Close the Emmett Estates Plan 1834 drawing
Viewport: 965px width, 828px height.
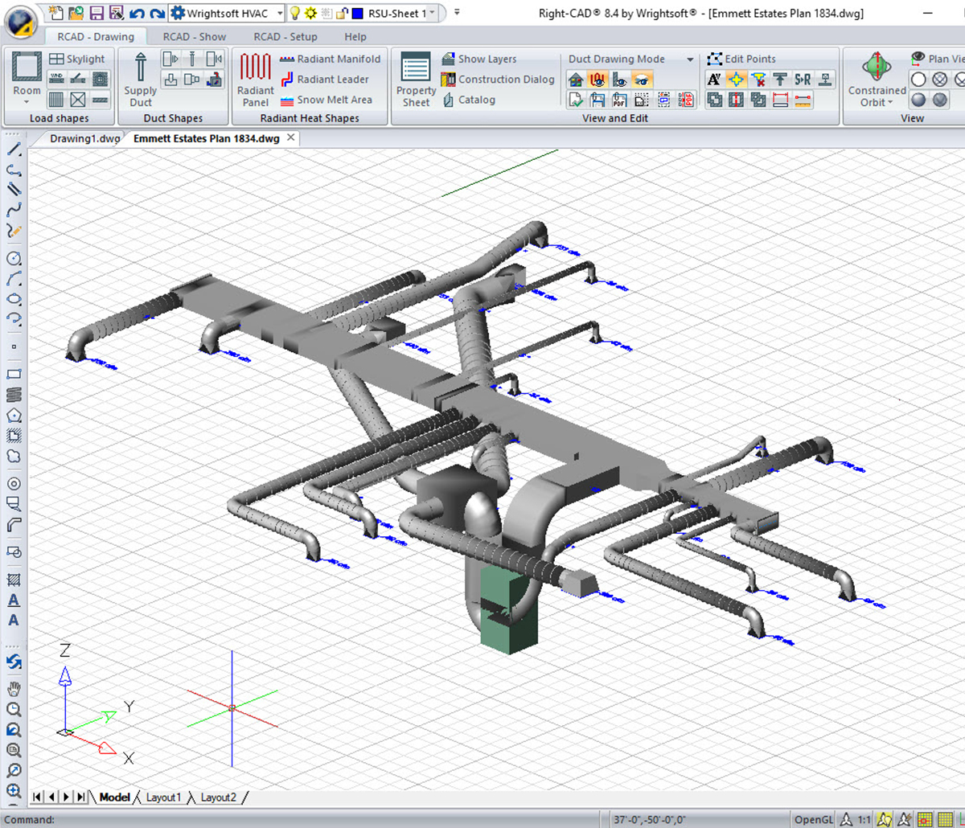[290, 137]
